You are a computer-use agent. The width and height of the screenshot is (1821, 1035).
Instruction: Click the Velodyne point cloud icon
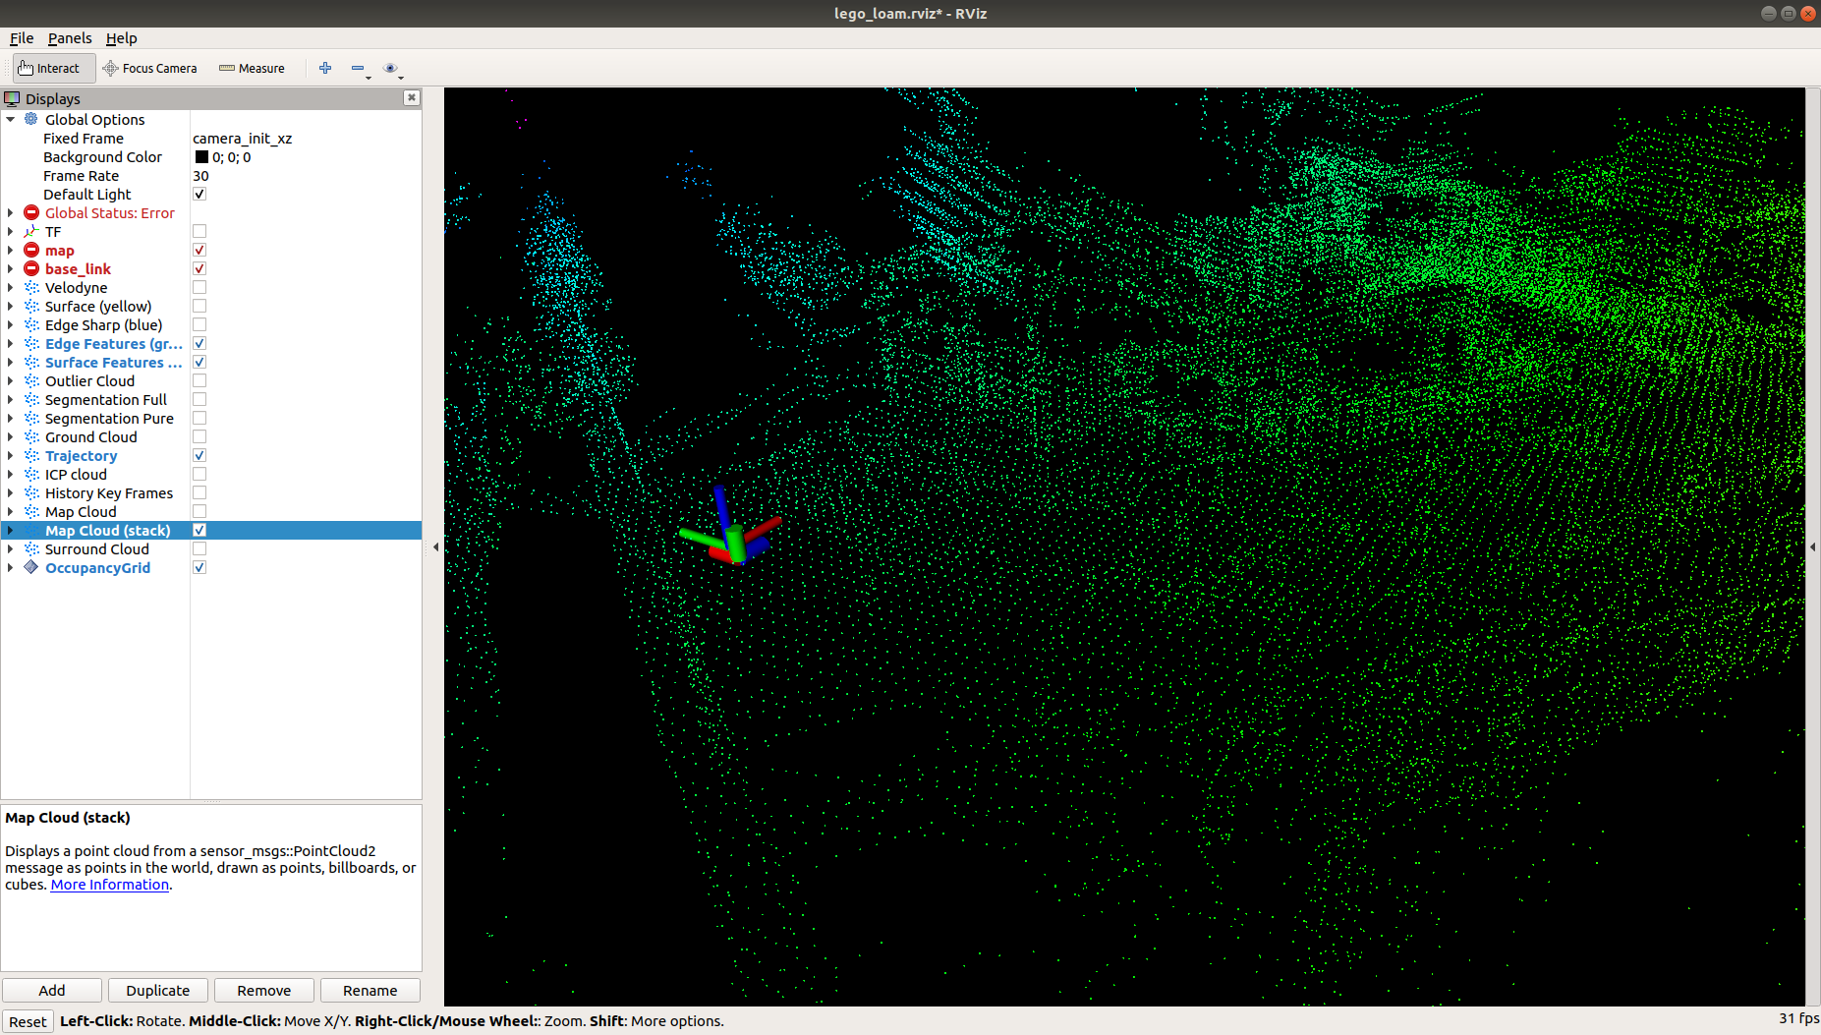(x=31, y=287)
